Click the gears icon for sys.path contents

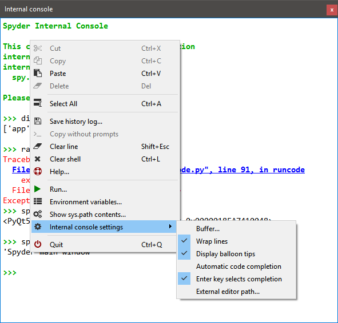click(x=38, y=214)
